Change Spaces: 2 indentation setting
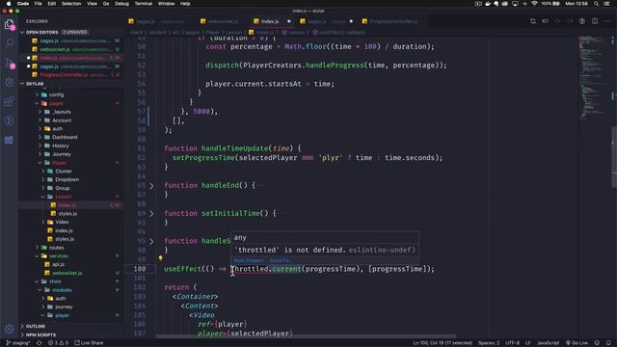 click(489, 343)
